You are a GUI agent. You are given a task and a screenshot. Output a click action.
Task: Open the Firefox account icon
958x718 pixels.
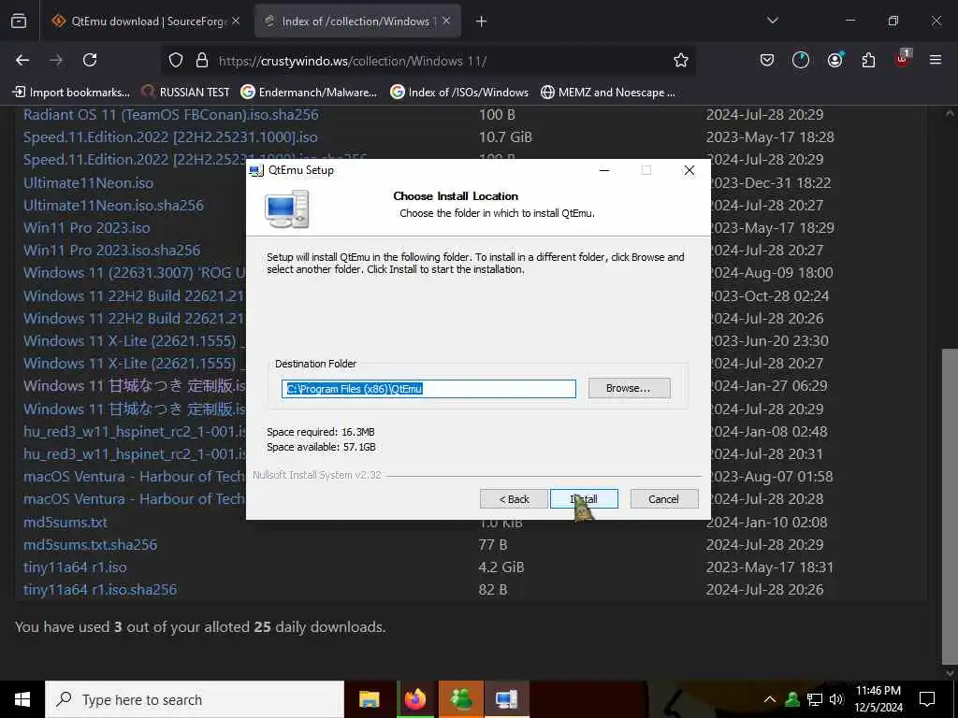tap(835, 59)
